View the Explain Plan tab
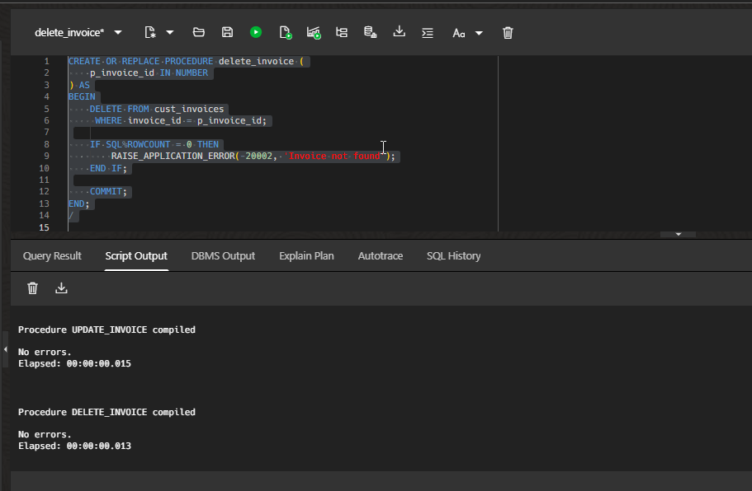Screen dimensions: 752x491 (x=306, y=256)
